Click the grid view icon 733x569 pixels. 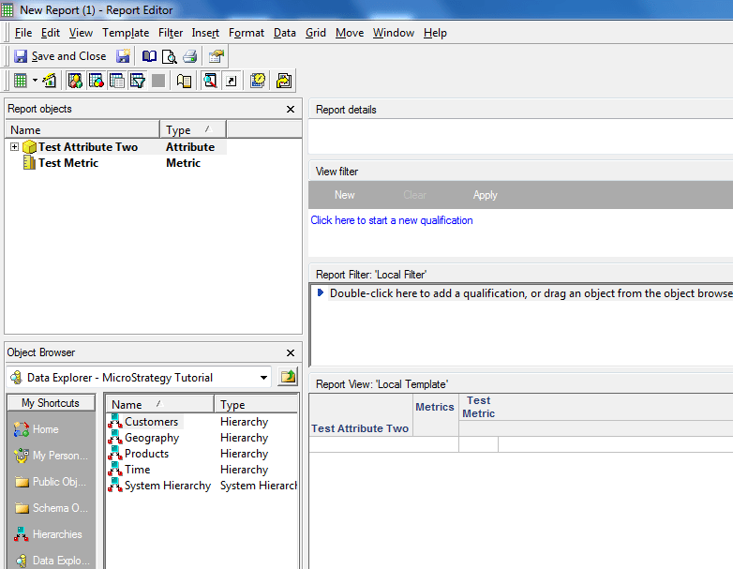click(21, 81)
